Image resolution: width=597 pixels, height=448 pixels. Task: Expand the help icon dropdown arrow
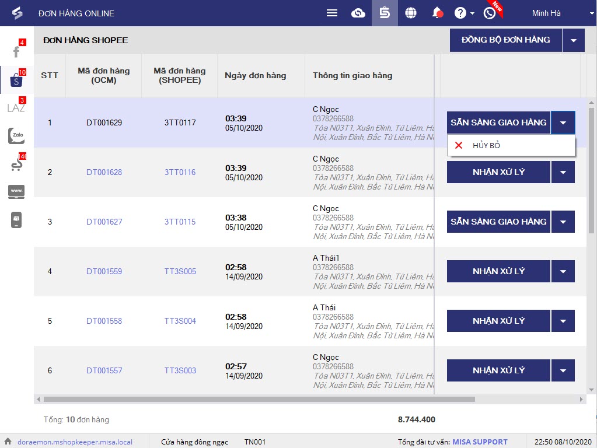pyautogui.click(x=473, y=13)
